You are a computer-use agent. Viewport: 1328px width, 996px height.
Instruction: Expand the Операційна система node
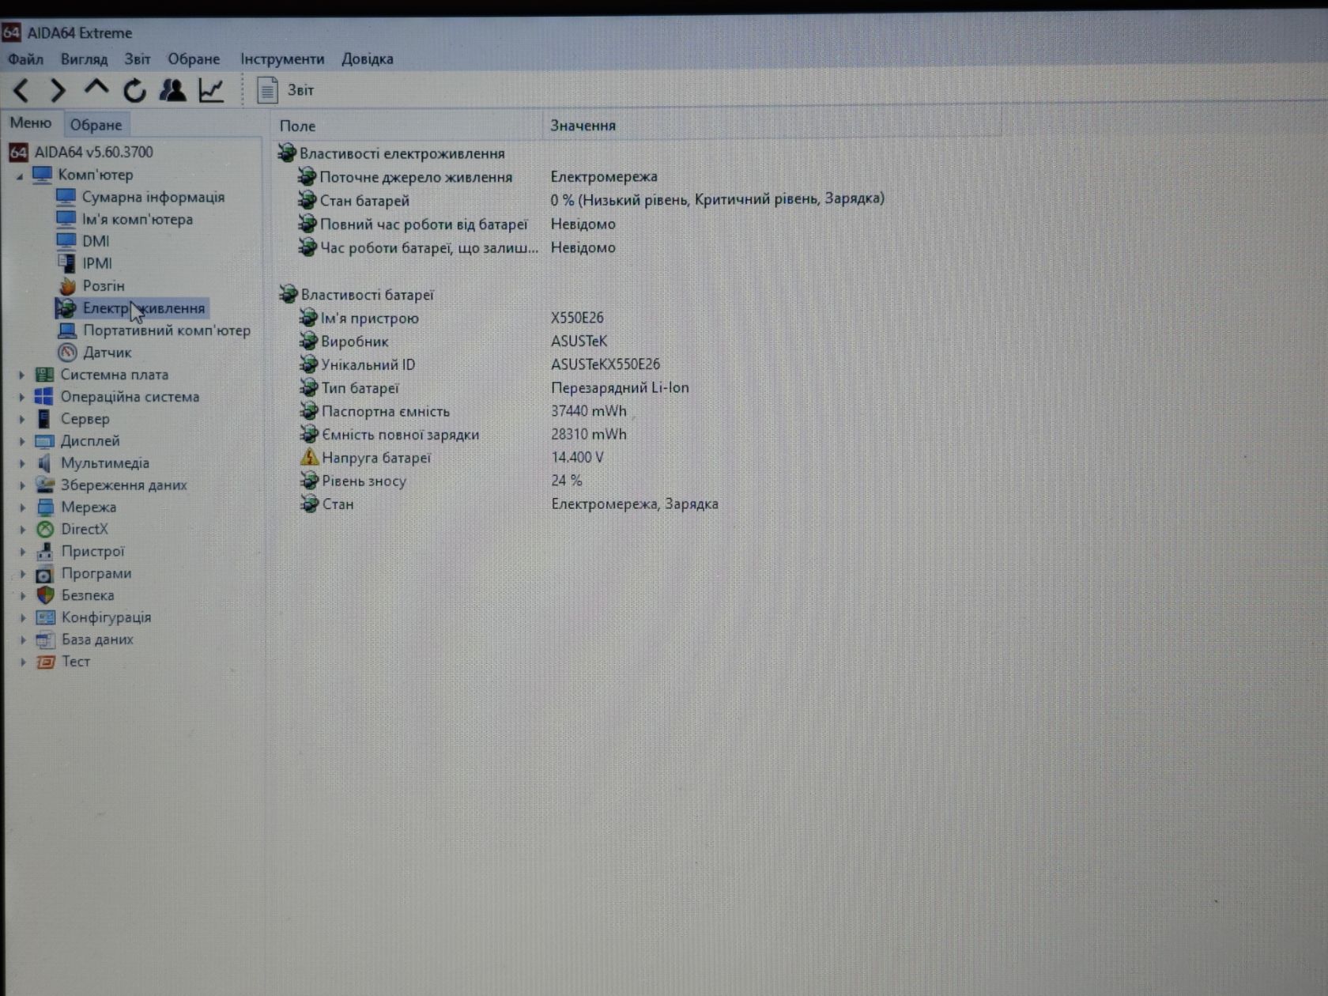pos(22,397)
